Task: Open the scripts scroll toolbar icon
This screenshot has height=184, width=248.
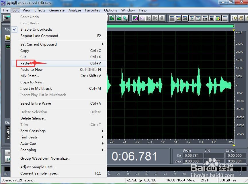Action: (x=241, y=18)
